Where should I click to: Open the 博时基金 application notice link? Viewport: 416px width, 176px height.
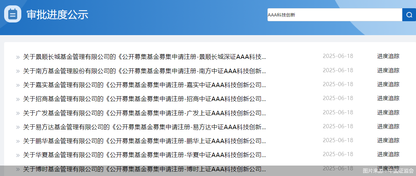point(144,169)
